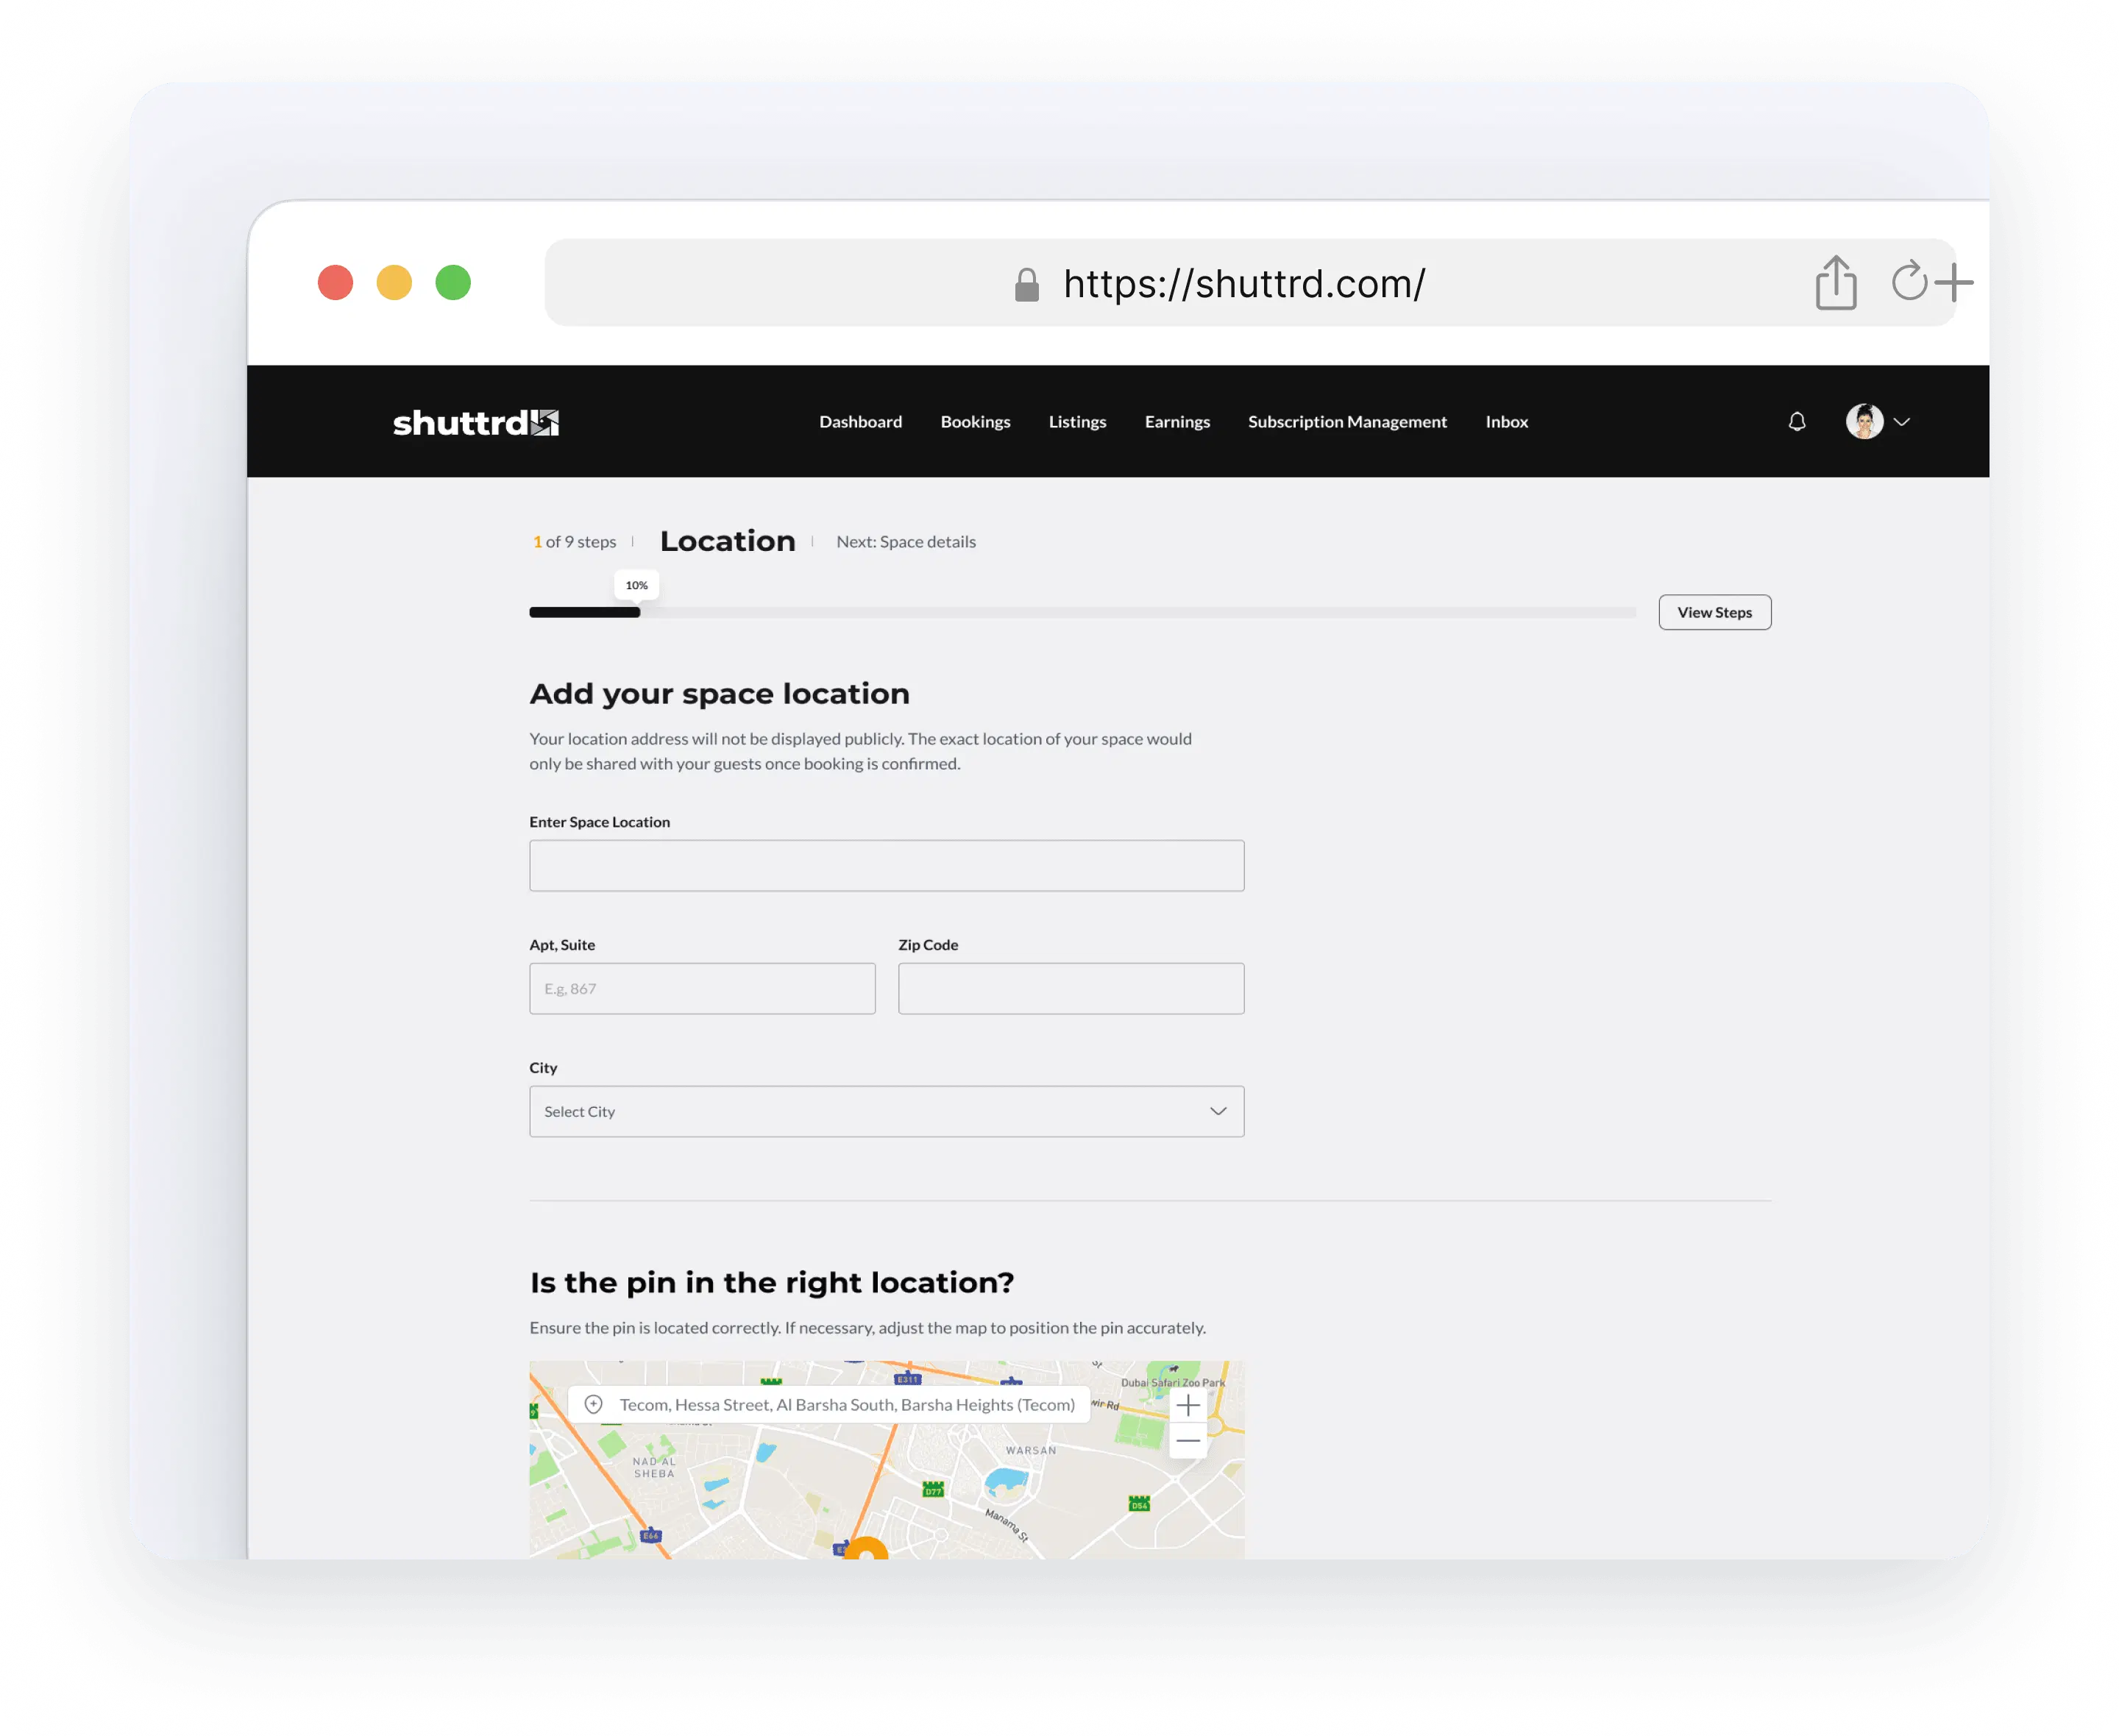Zoom in on the map
This screenshot has height=1736, width=2119.
pos(1187,1405)
